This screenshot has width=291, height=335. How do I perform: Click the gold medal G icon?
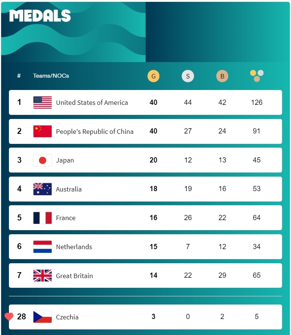153,76
